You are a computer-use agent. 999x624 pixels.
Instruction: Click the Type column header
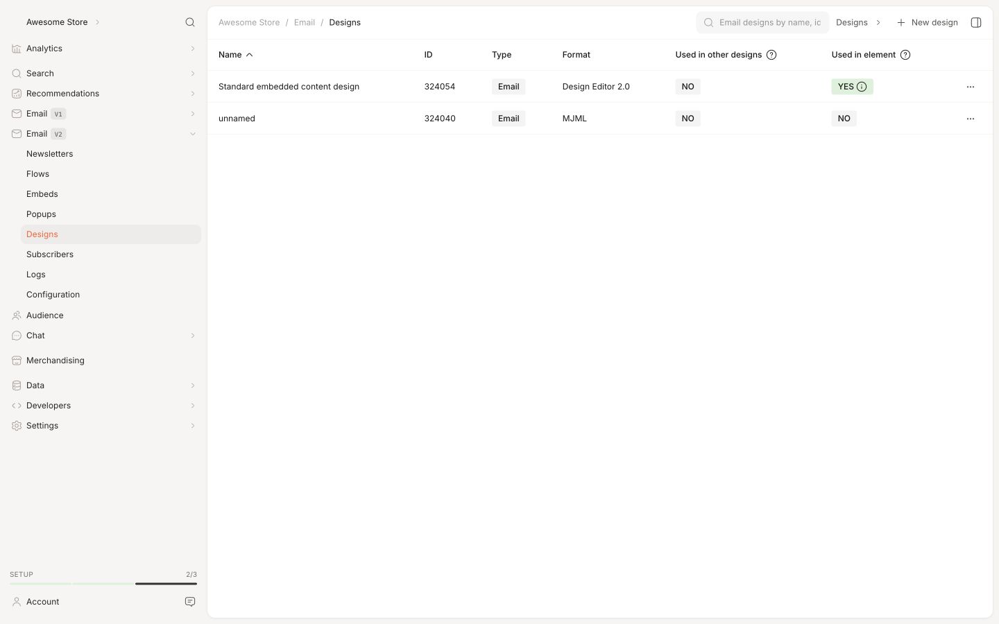click(x=502, y=55)
